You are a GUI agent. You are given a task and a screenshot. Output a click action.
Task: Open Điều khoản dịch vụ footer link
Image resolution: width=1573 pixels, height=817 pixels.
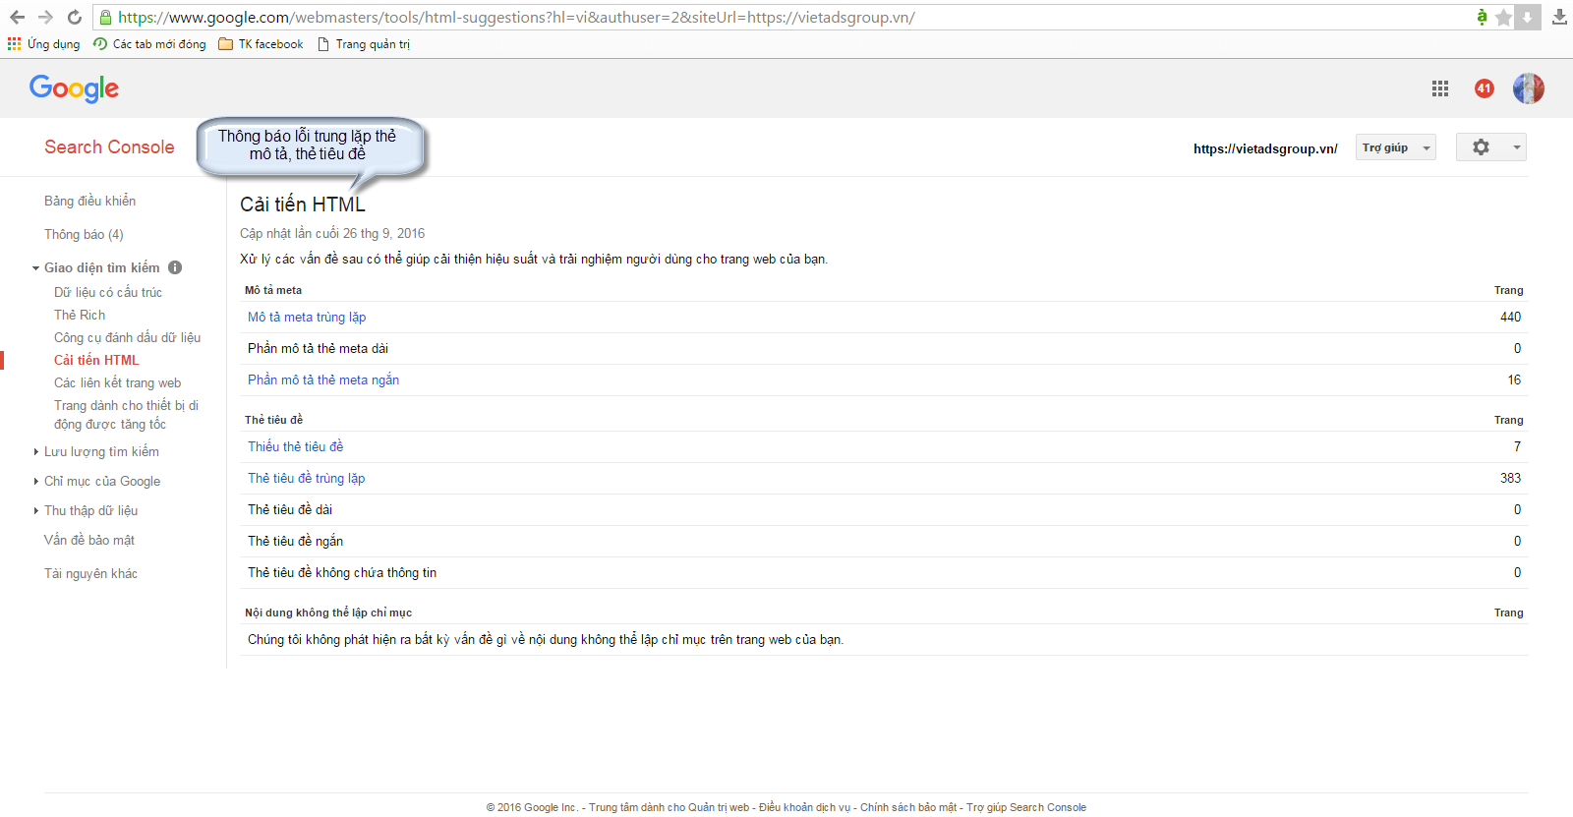click(804, 807)
